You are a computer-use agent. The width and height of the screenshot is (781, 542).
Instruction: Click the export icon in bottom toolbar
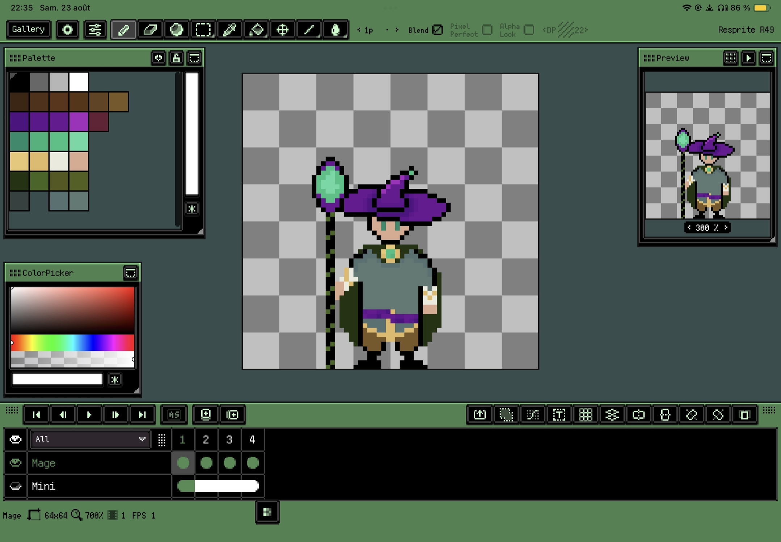click(x=480, y=415)
